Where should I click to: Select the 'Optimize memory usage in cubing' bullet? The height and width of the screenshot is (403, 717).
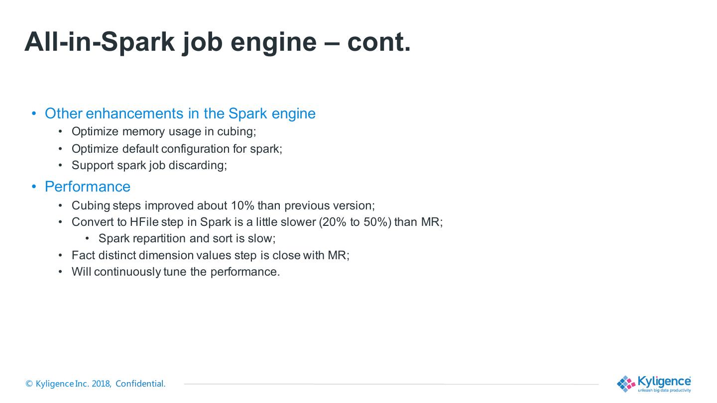(163, 132)
